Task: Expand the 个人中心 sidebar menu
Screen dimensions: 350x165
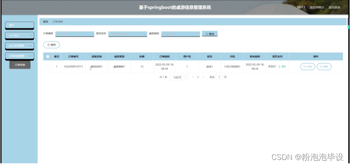Action: coord(19,35)
